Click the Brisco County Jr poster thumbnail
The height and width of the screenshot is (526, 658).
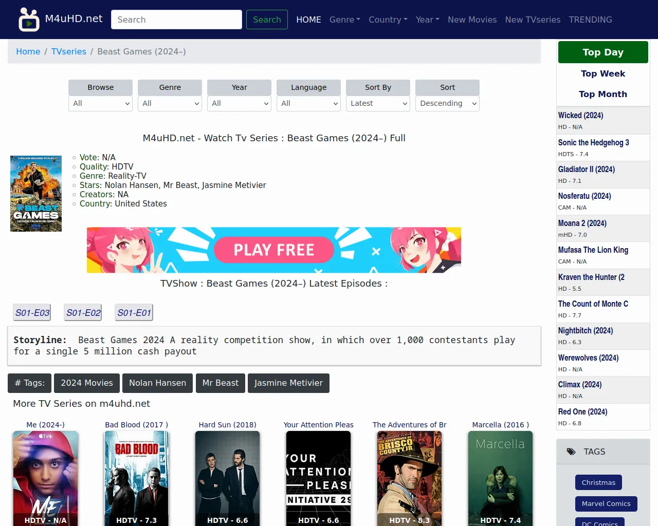point(410,478)
